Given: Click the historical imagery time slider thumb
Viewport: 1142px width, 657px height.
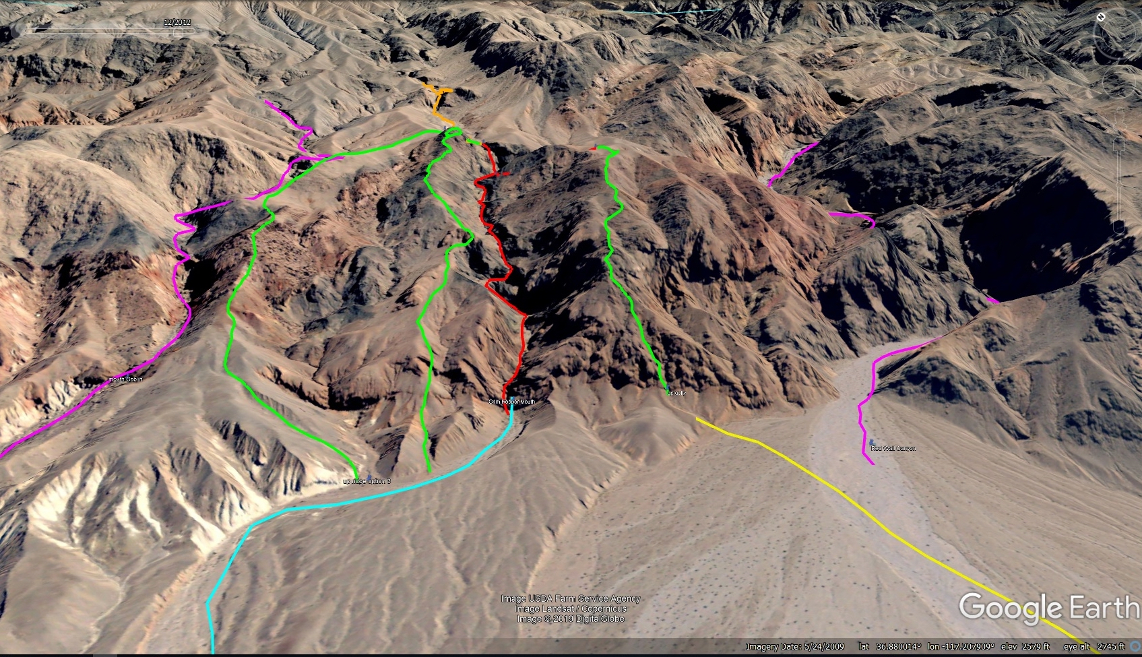Looking at the screenshot, I should coord(178,32).
